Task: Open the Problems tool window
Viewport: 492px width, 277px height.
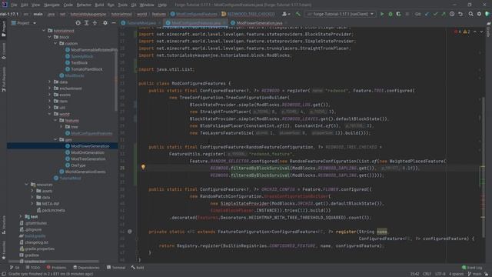Action: [56, 268]
